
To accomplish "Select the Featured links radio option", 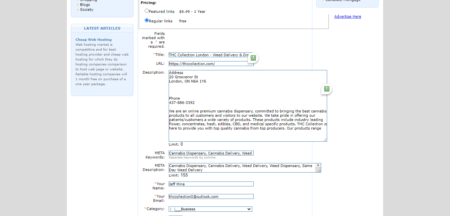I will [147, 11].
